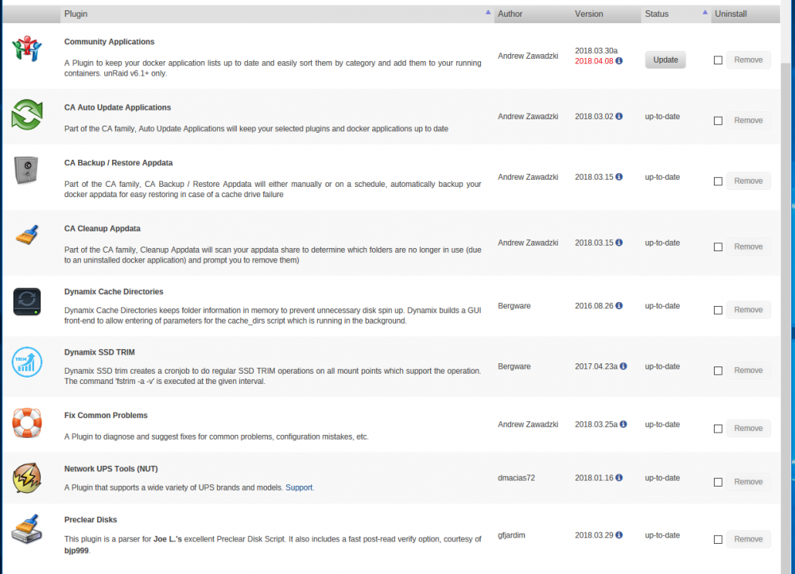Image resolution: width=795 pixels, height=574 pixels.
Task: Click the Preclear Disks plugin icon
Action: (27, 529)
